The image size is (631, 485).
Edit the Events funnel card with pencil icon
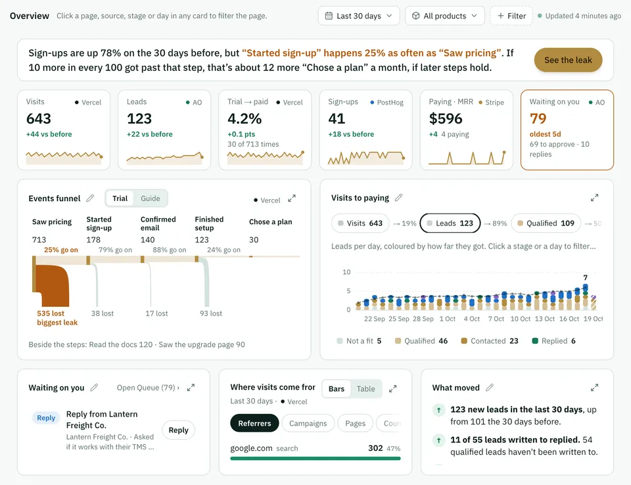click(90, 198)
